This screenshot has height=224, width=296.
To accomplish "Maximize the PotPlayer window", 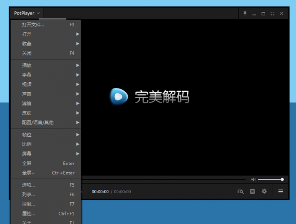I will point(263,13).
